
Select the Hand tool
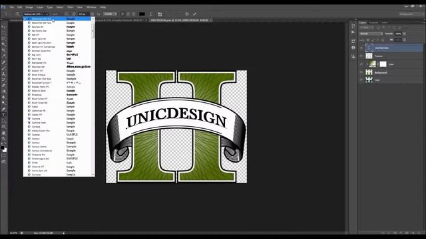(3, 133)
